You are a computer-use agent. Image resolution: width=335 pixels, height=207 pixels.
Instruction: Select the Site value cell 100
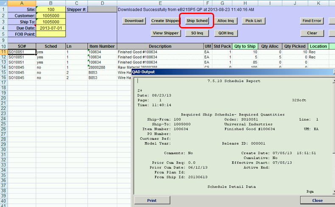(51, 10)
